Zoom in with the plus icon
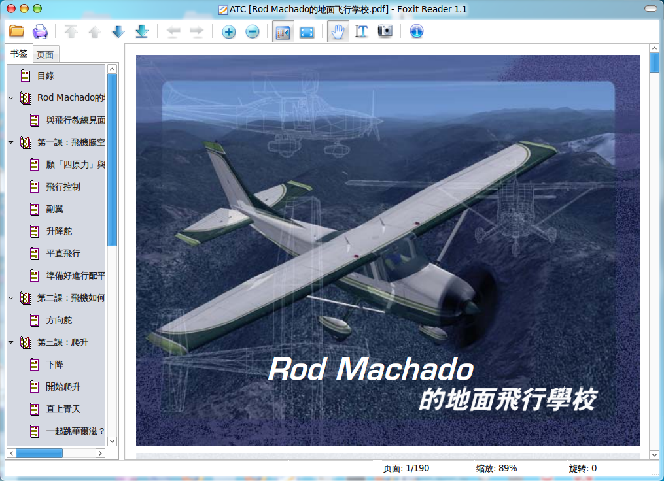 tap(229, 32)
